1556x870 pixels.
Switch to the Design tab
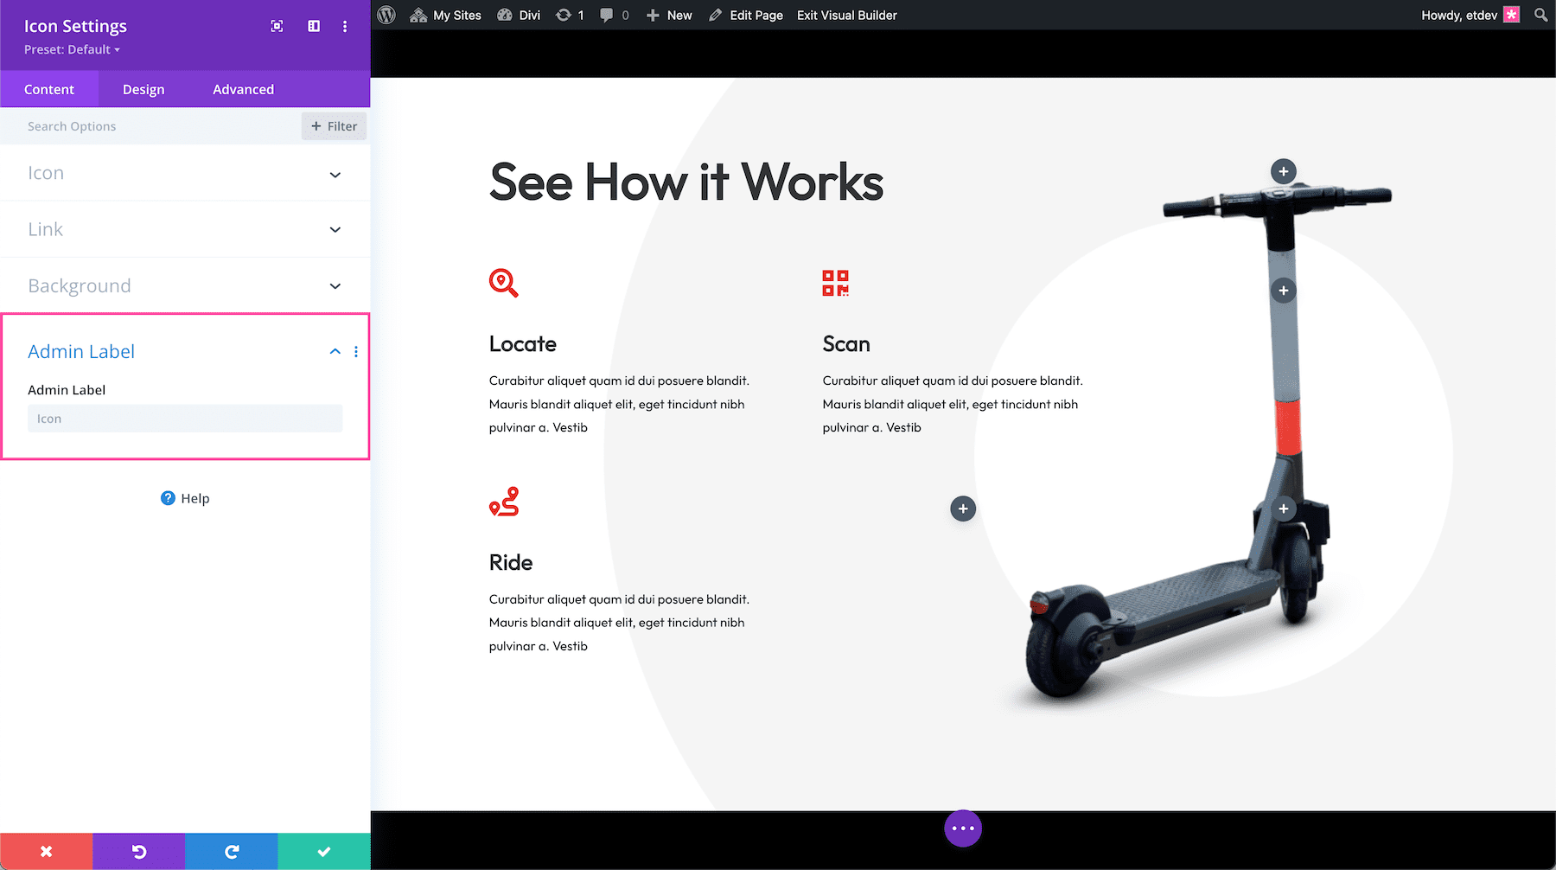(143, 88)
